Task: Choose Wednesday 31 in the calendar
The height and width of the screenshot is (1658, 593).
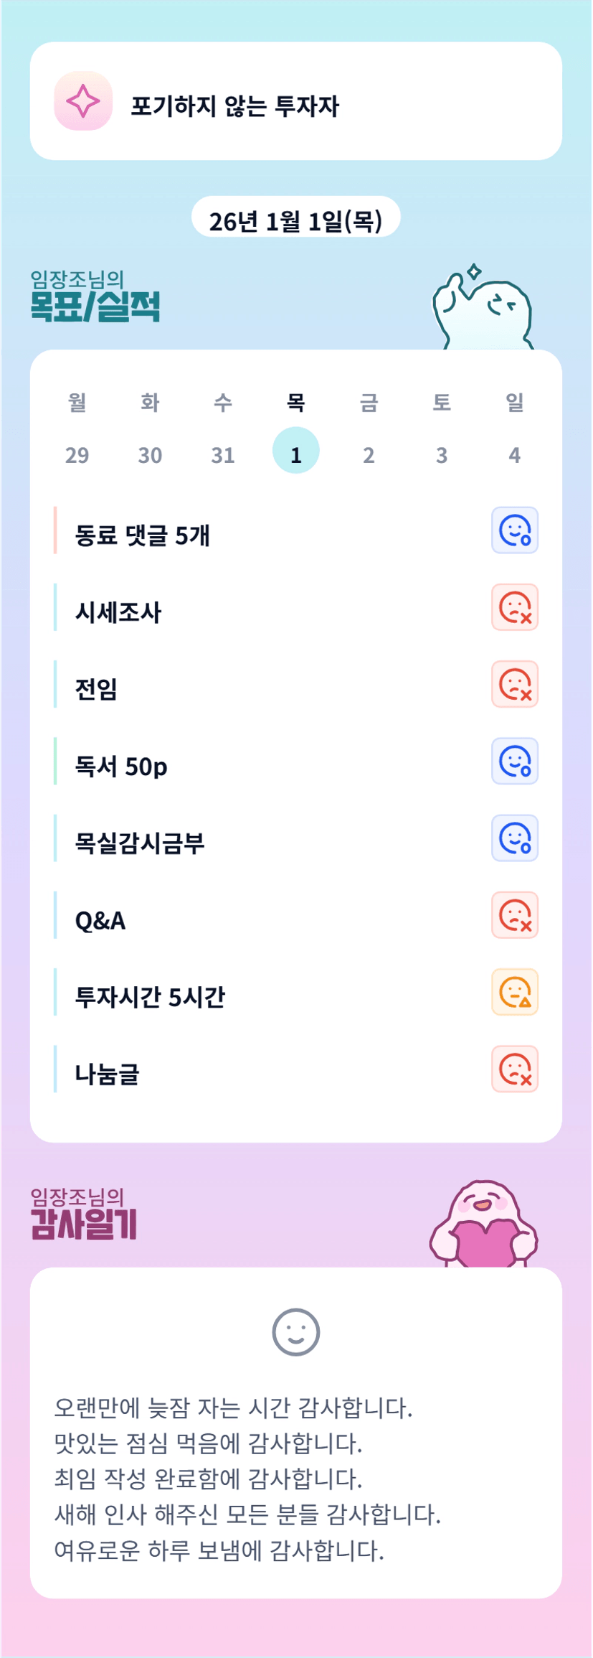Action: point(223,454)
